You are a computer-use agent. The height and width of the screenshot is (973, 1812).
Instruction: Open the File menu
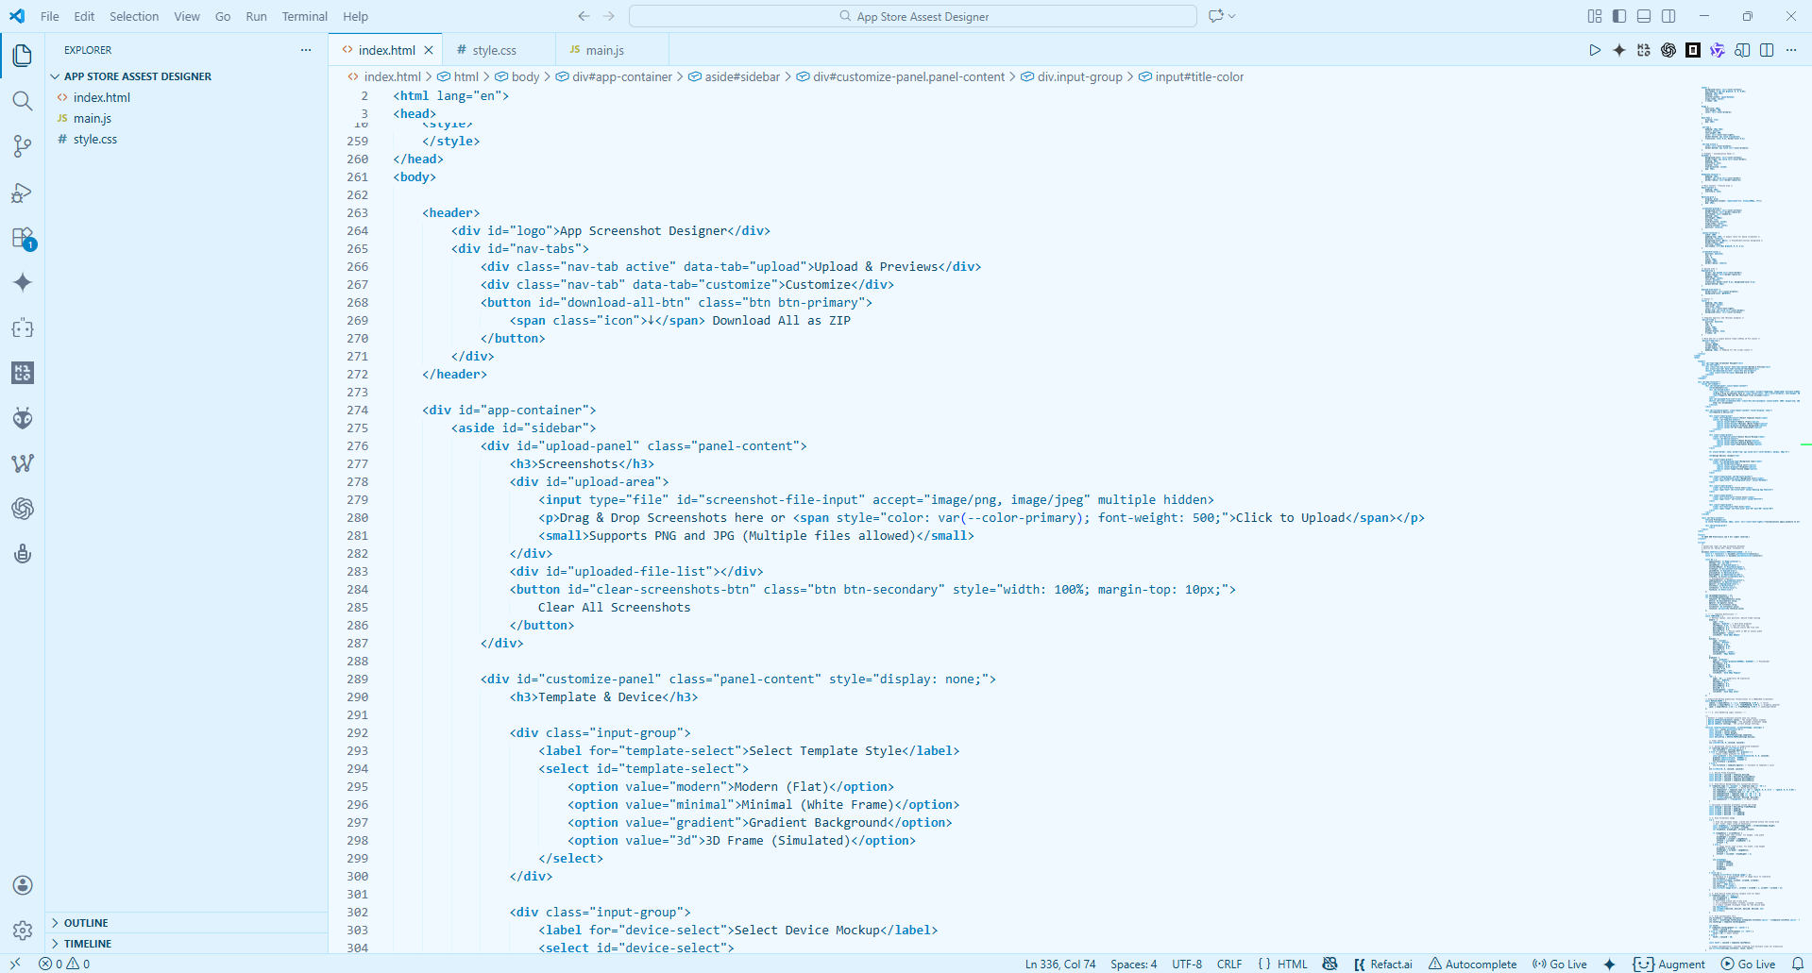point(50,16)
